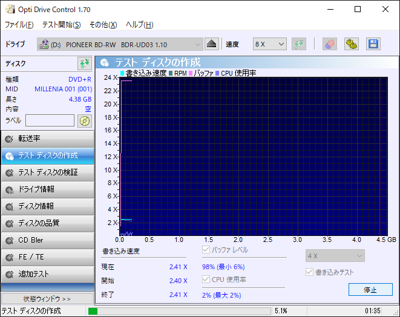
Task: Select the ディスク情報 tab
Action: tap(48, 206)
